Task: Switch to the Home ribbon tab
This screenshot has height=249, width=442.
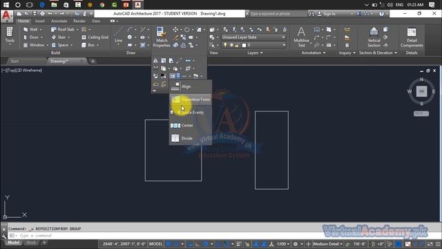Action: pos(23,21)
